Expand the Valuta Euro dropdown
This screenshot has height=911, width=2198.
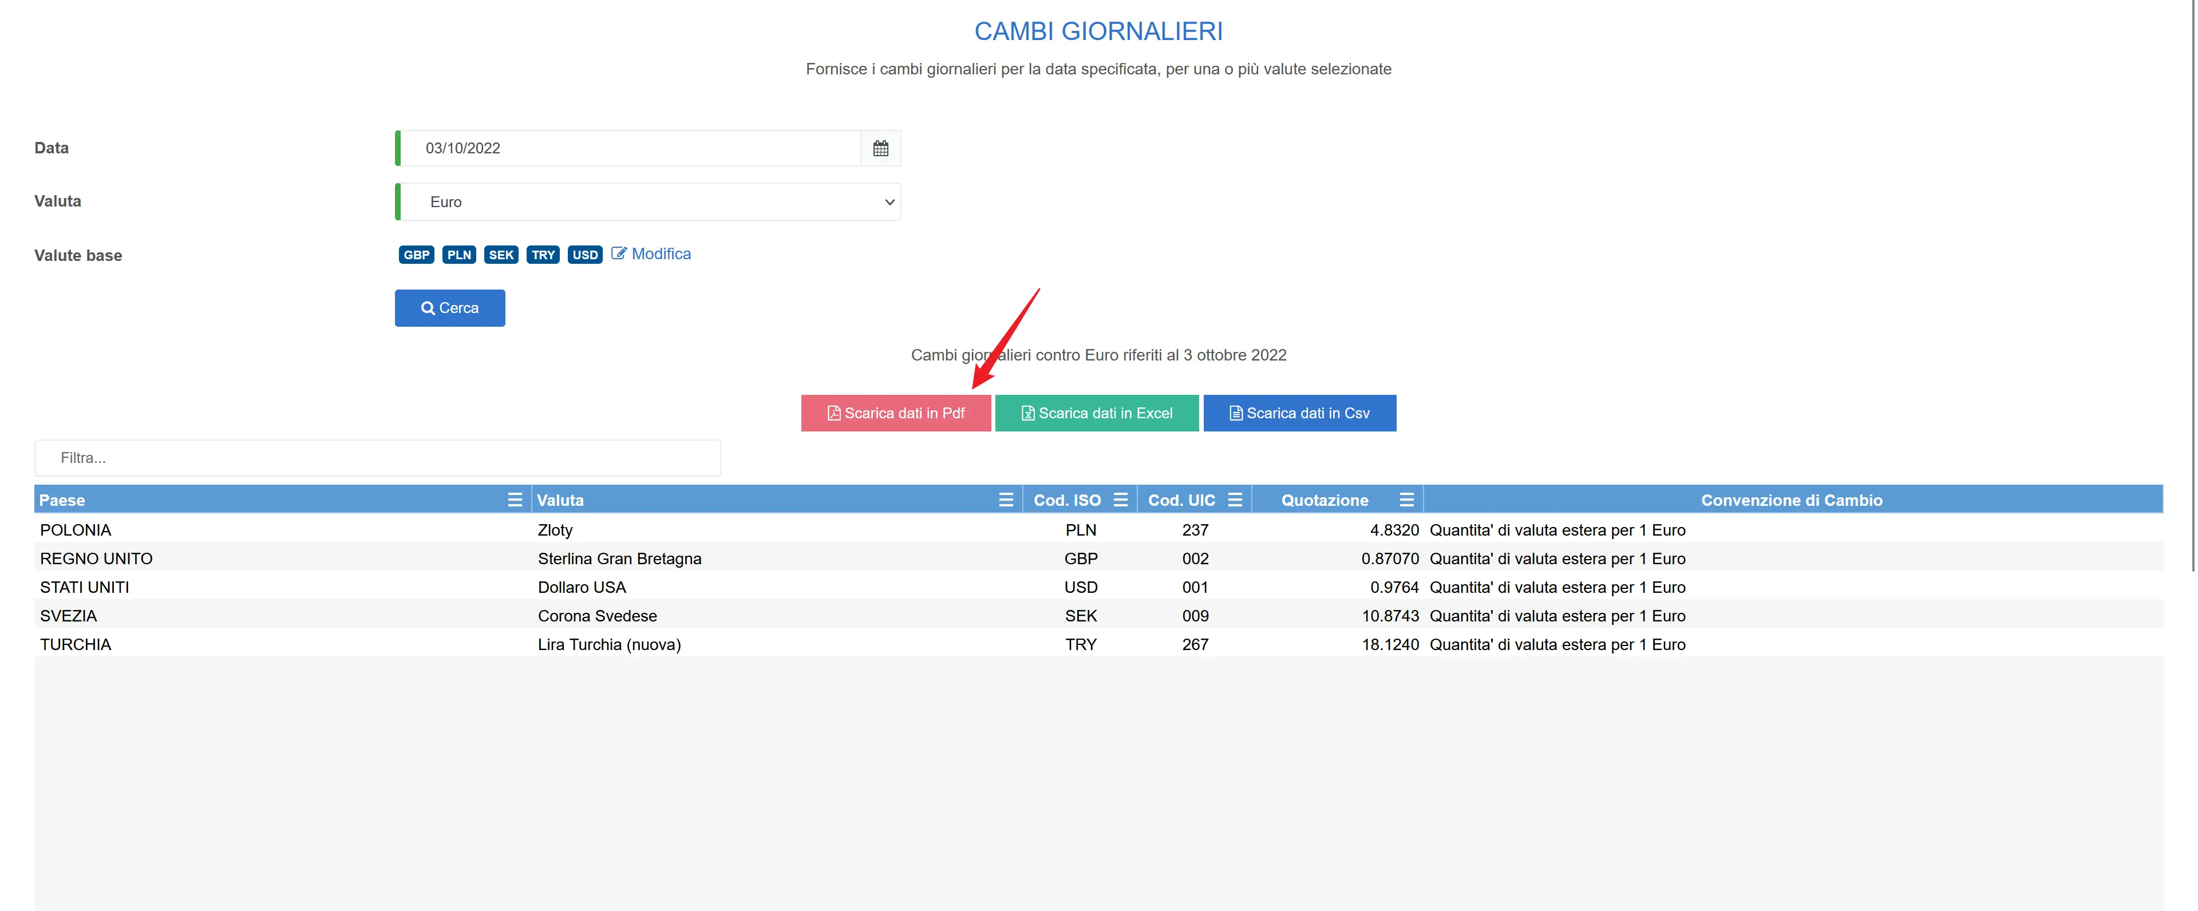pyautogui.click(x=649, y=202)
